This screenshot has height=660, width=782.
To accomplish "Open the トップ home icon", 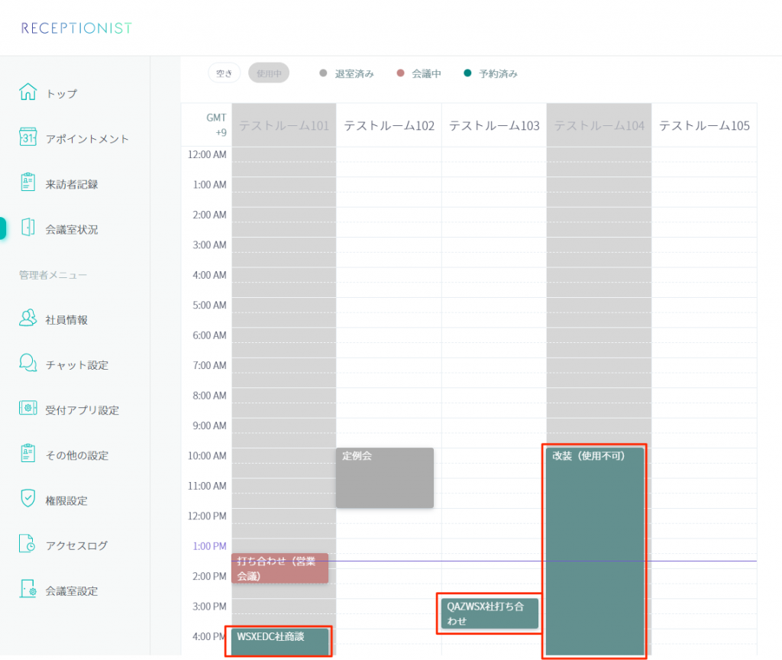I will pyautogui.click(x=28, y=92).
